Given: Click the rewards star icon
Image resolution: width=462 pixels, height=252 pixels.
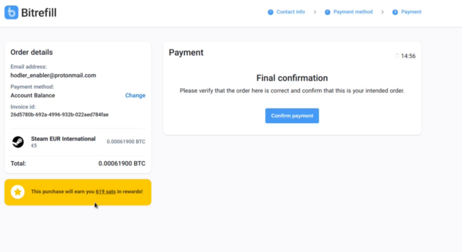Looking at the screenshot, I should click(18, 192).
